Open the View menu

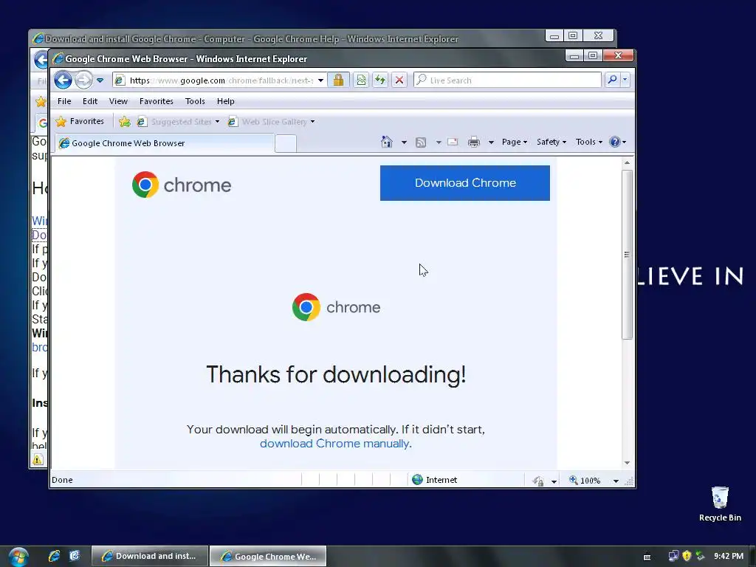(x=118, y=101)
